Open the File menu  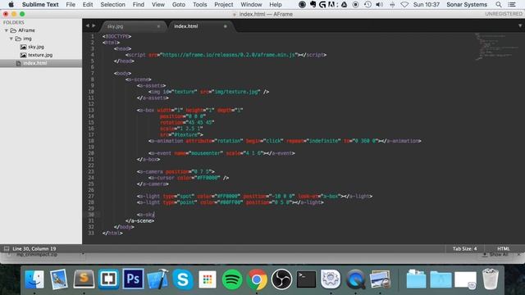click(x=71, y=5)
